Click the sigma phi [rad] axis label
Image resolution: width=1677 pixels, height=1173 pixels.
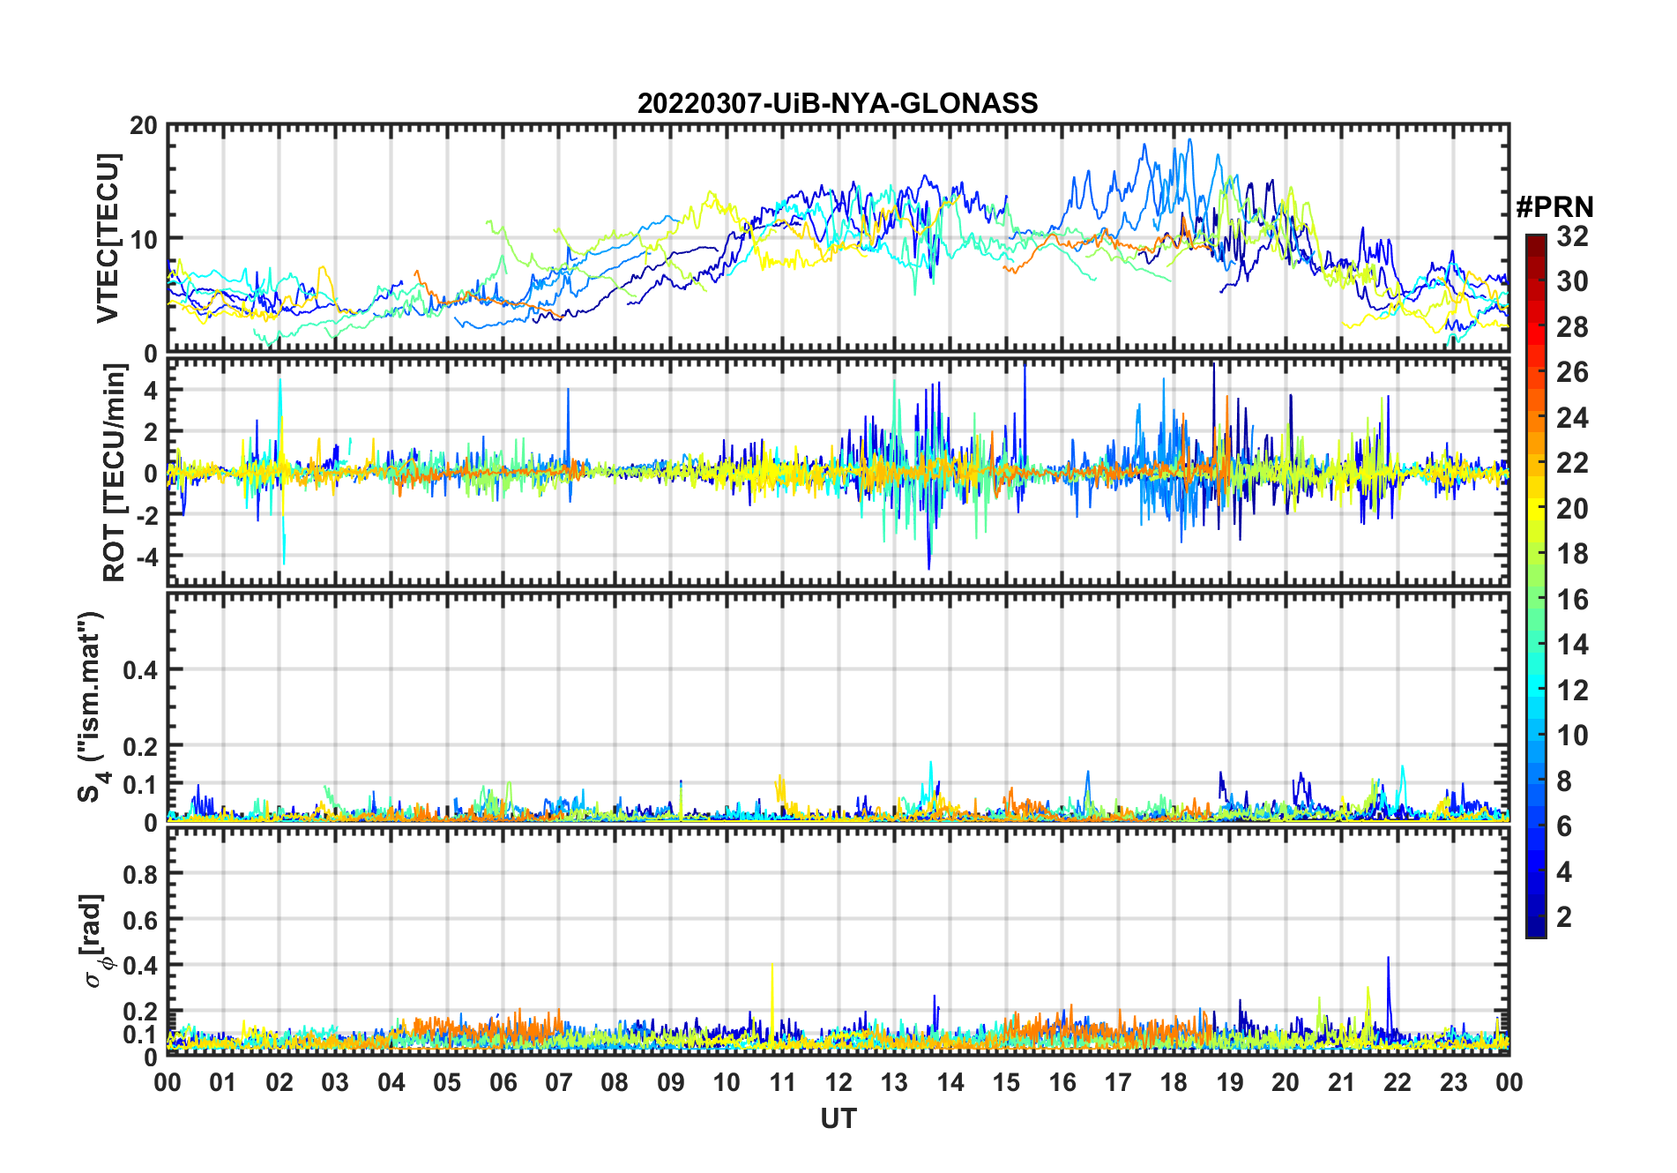(x=95, y=941)
